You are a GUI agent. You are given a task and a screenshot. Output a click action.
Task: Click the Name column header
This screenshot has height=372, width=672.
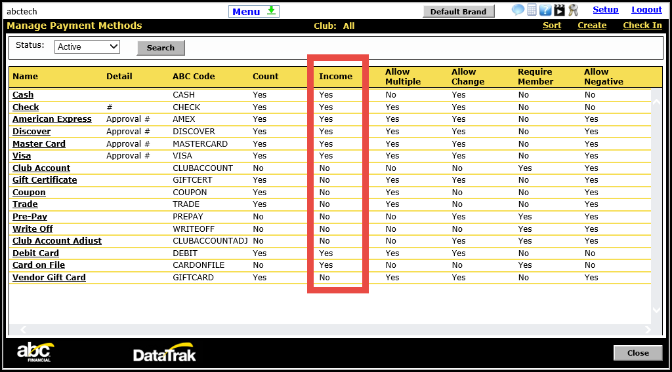[26, 76]
